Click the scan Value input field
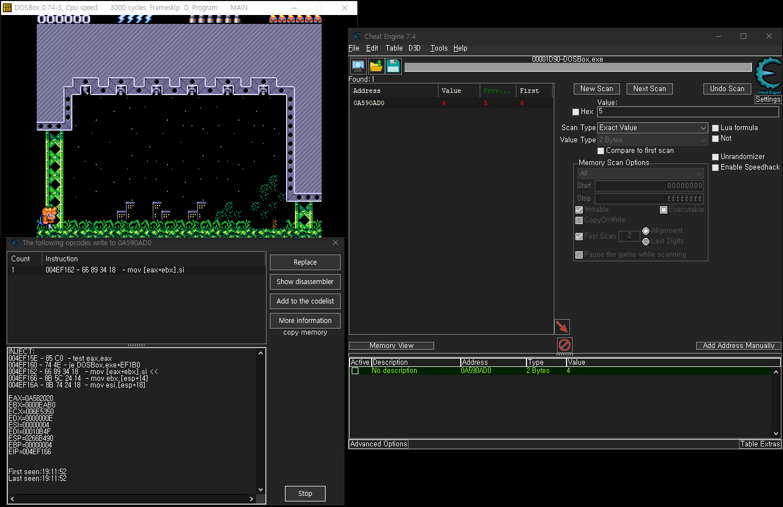Screen dimensions: 783x507 click(688, 112)
